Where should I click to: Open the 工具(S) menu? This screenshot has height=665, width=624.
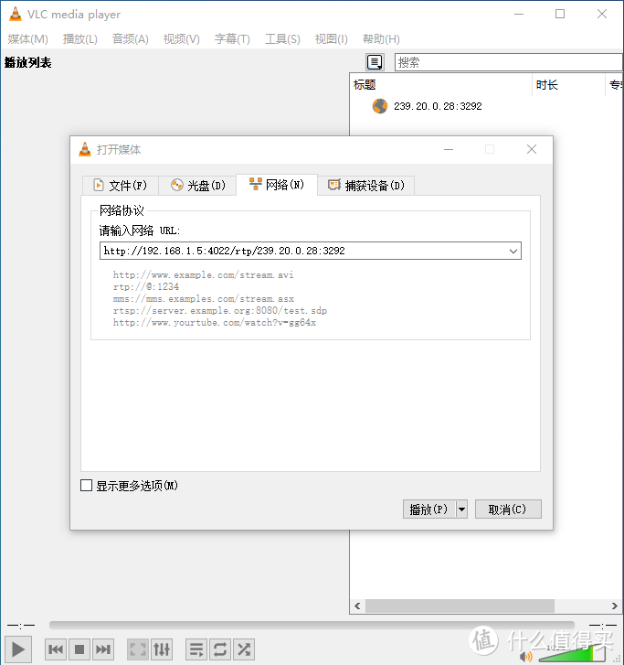coord(282,39)
